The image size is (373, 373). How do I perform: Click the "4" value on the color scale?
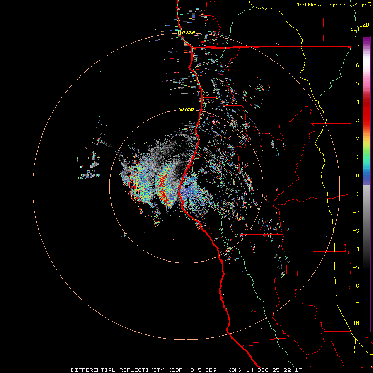click(358, 102)
